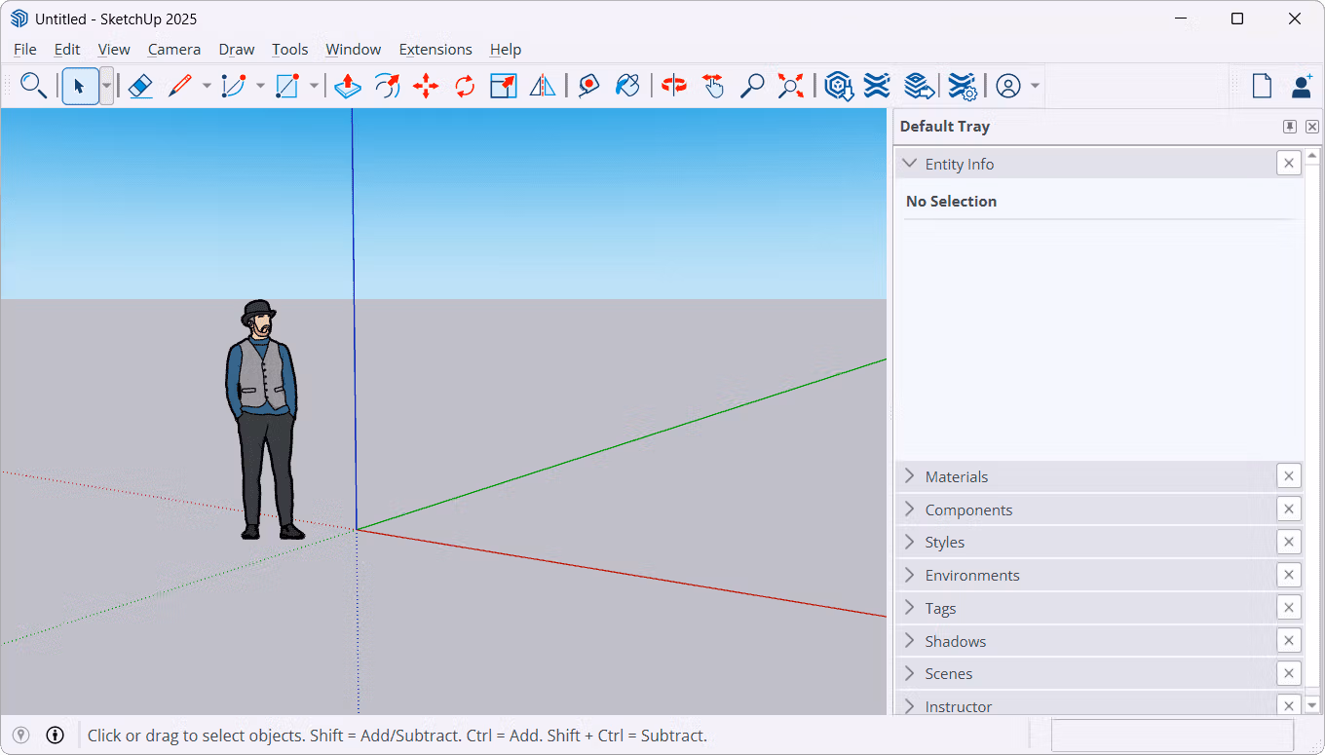
Task: Select the Rectangle shape tool
Action: [286, 86]
